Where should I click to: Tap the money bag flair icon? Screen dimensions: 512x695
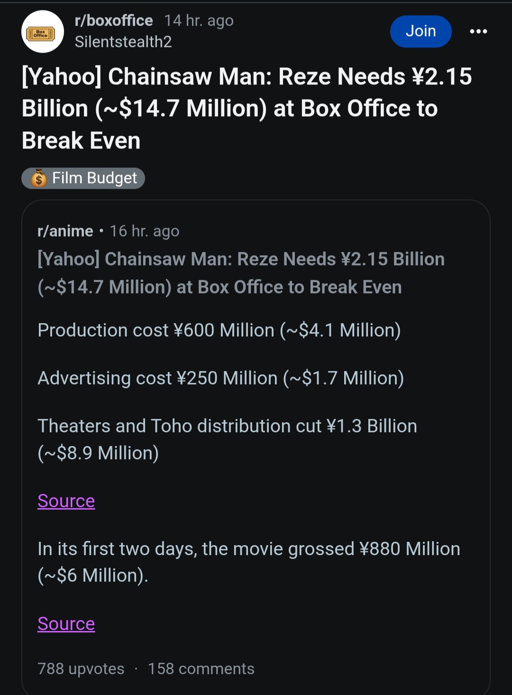tap(39, 178)
